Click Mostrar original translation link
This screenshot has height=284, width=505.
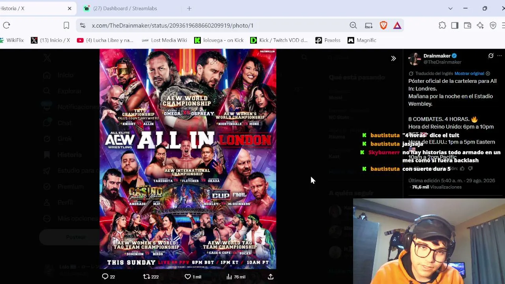tap(469, 73)
